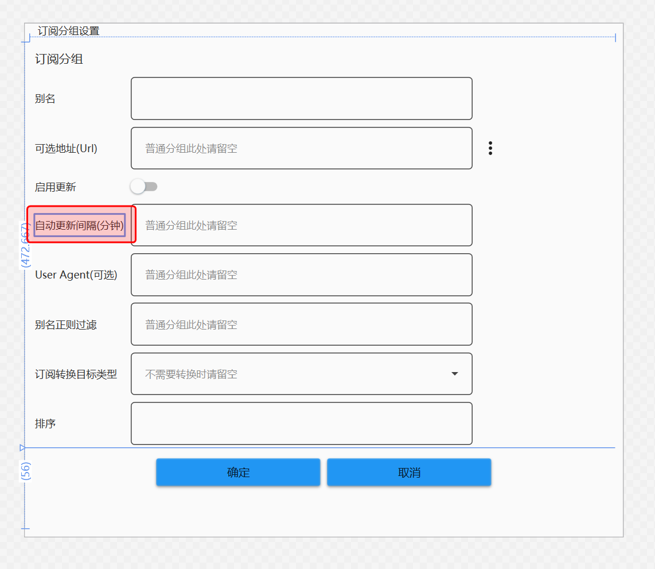This screenshot has height=569, width=655.
Task: Click the 排序 input field
Action: coord(301,424)
